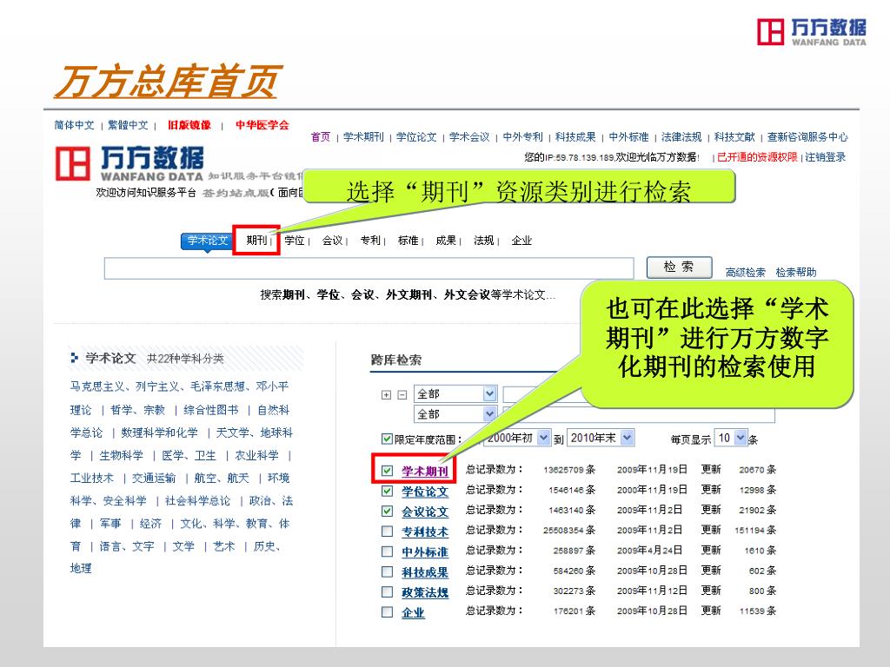Browse the 社会科学总论 subject category
890x667 pixels.
coord(197,501)
